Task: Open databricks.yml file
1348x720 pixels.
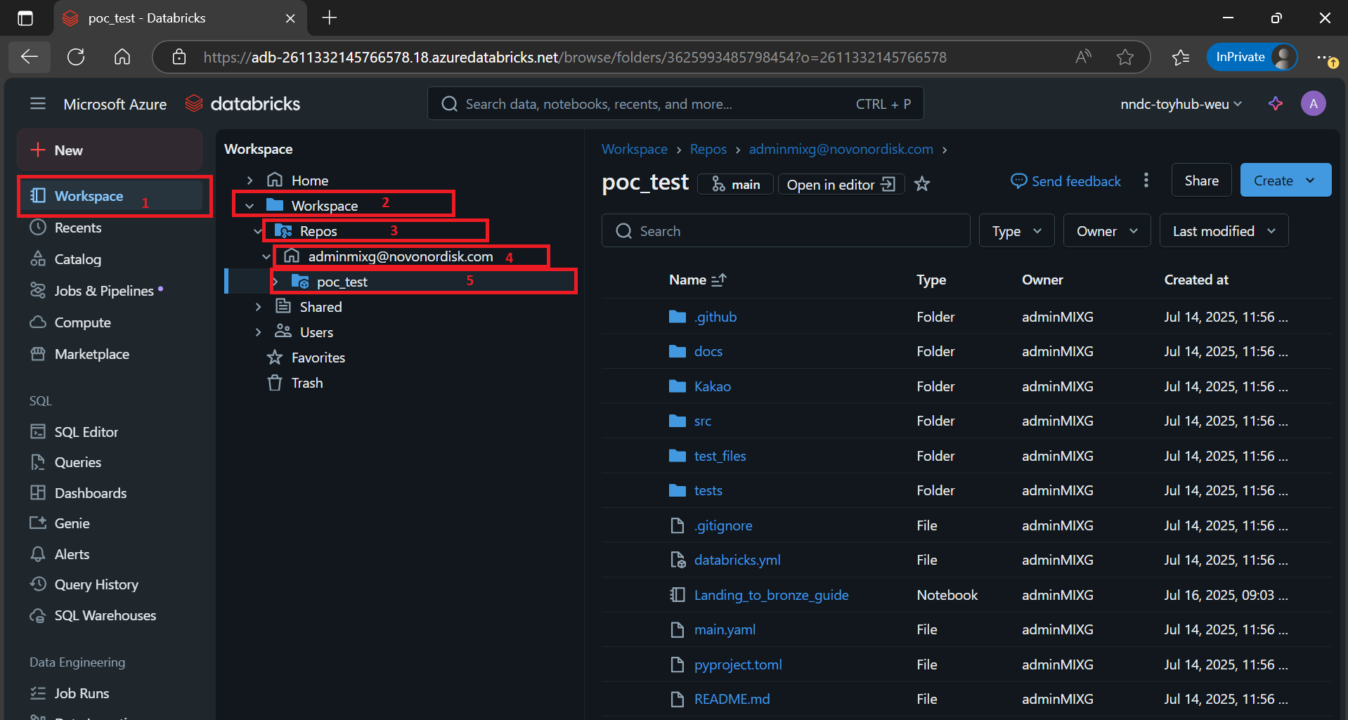Action: [737, 560]
